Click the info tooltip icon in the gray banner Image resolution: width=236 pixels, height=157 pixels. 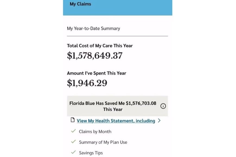[x=163, y=106]
